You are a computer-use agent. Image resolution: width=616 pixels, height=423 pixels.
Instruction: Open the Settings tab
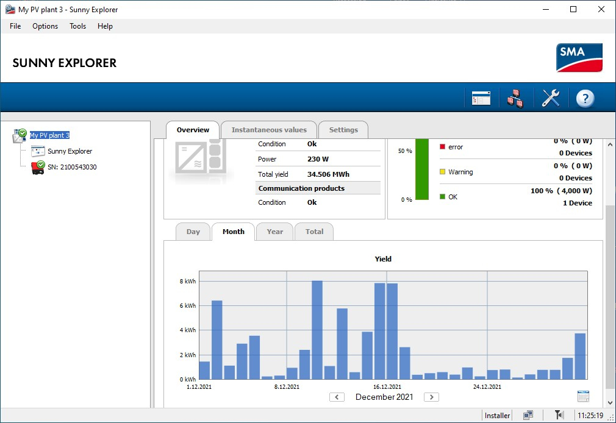343,130
